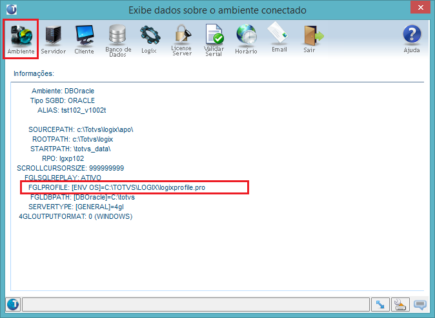Open the keyboard wrench tool in status bar
The image size is (435, 318).
400,304
